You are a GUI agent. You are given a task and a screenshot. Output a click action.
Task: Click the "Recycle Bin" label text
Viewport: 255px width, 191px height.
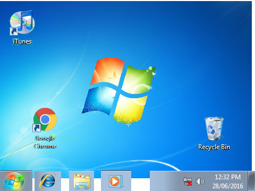[214, 147]
